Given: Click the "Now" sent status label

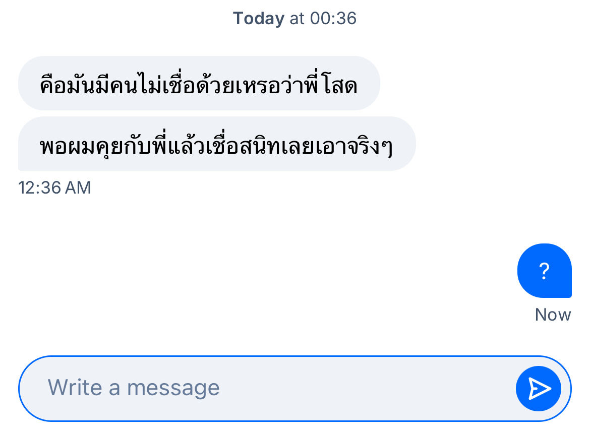Looking at the screenshot, I should pos(553,315).
